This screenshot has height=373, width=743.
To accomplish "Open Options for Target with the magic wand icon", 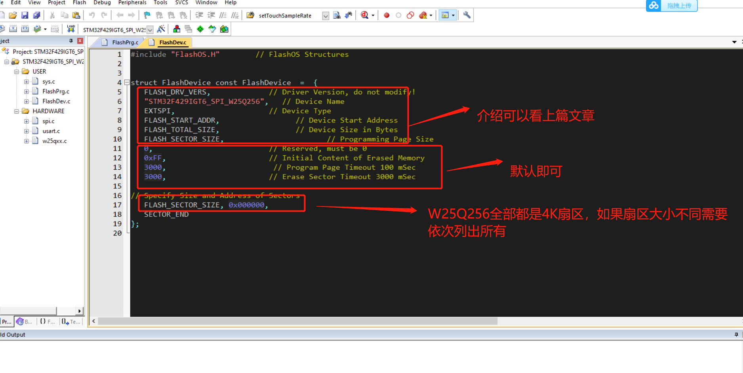I will coord(162,29).
